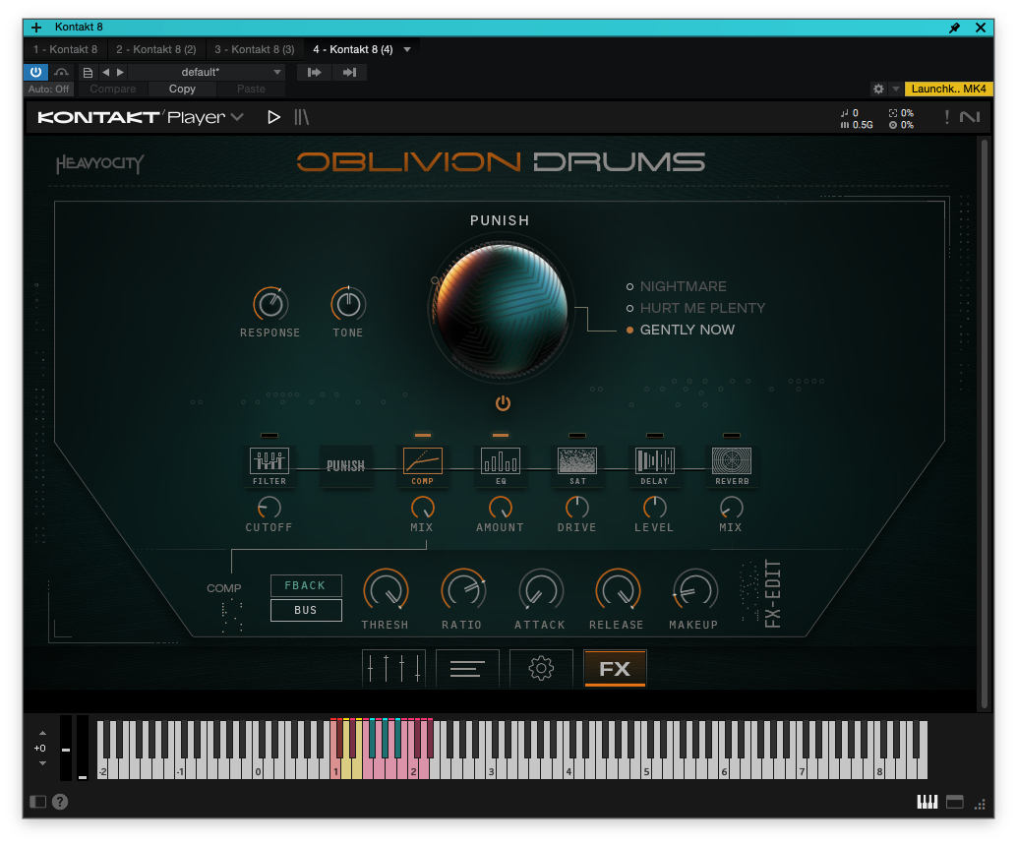The image size is (1017, 845).
Task: Select the PUNISH module in FX chain
Action: coord(345,465)
